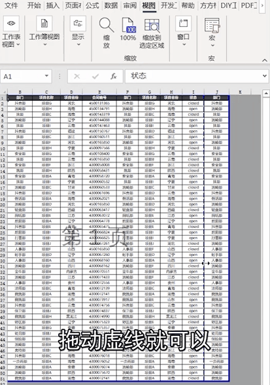This screenshot has height=385, width=270.
Task: Switch to the 开始 ribbon tab
Action: coord(33,5)
